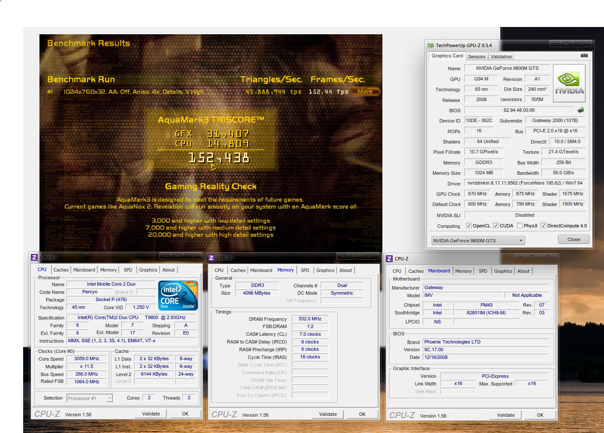Click the CPU-Z Mainboard window title icon
Viewport: 604px width, 433px height.
point(389,259)
